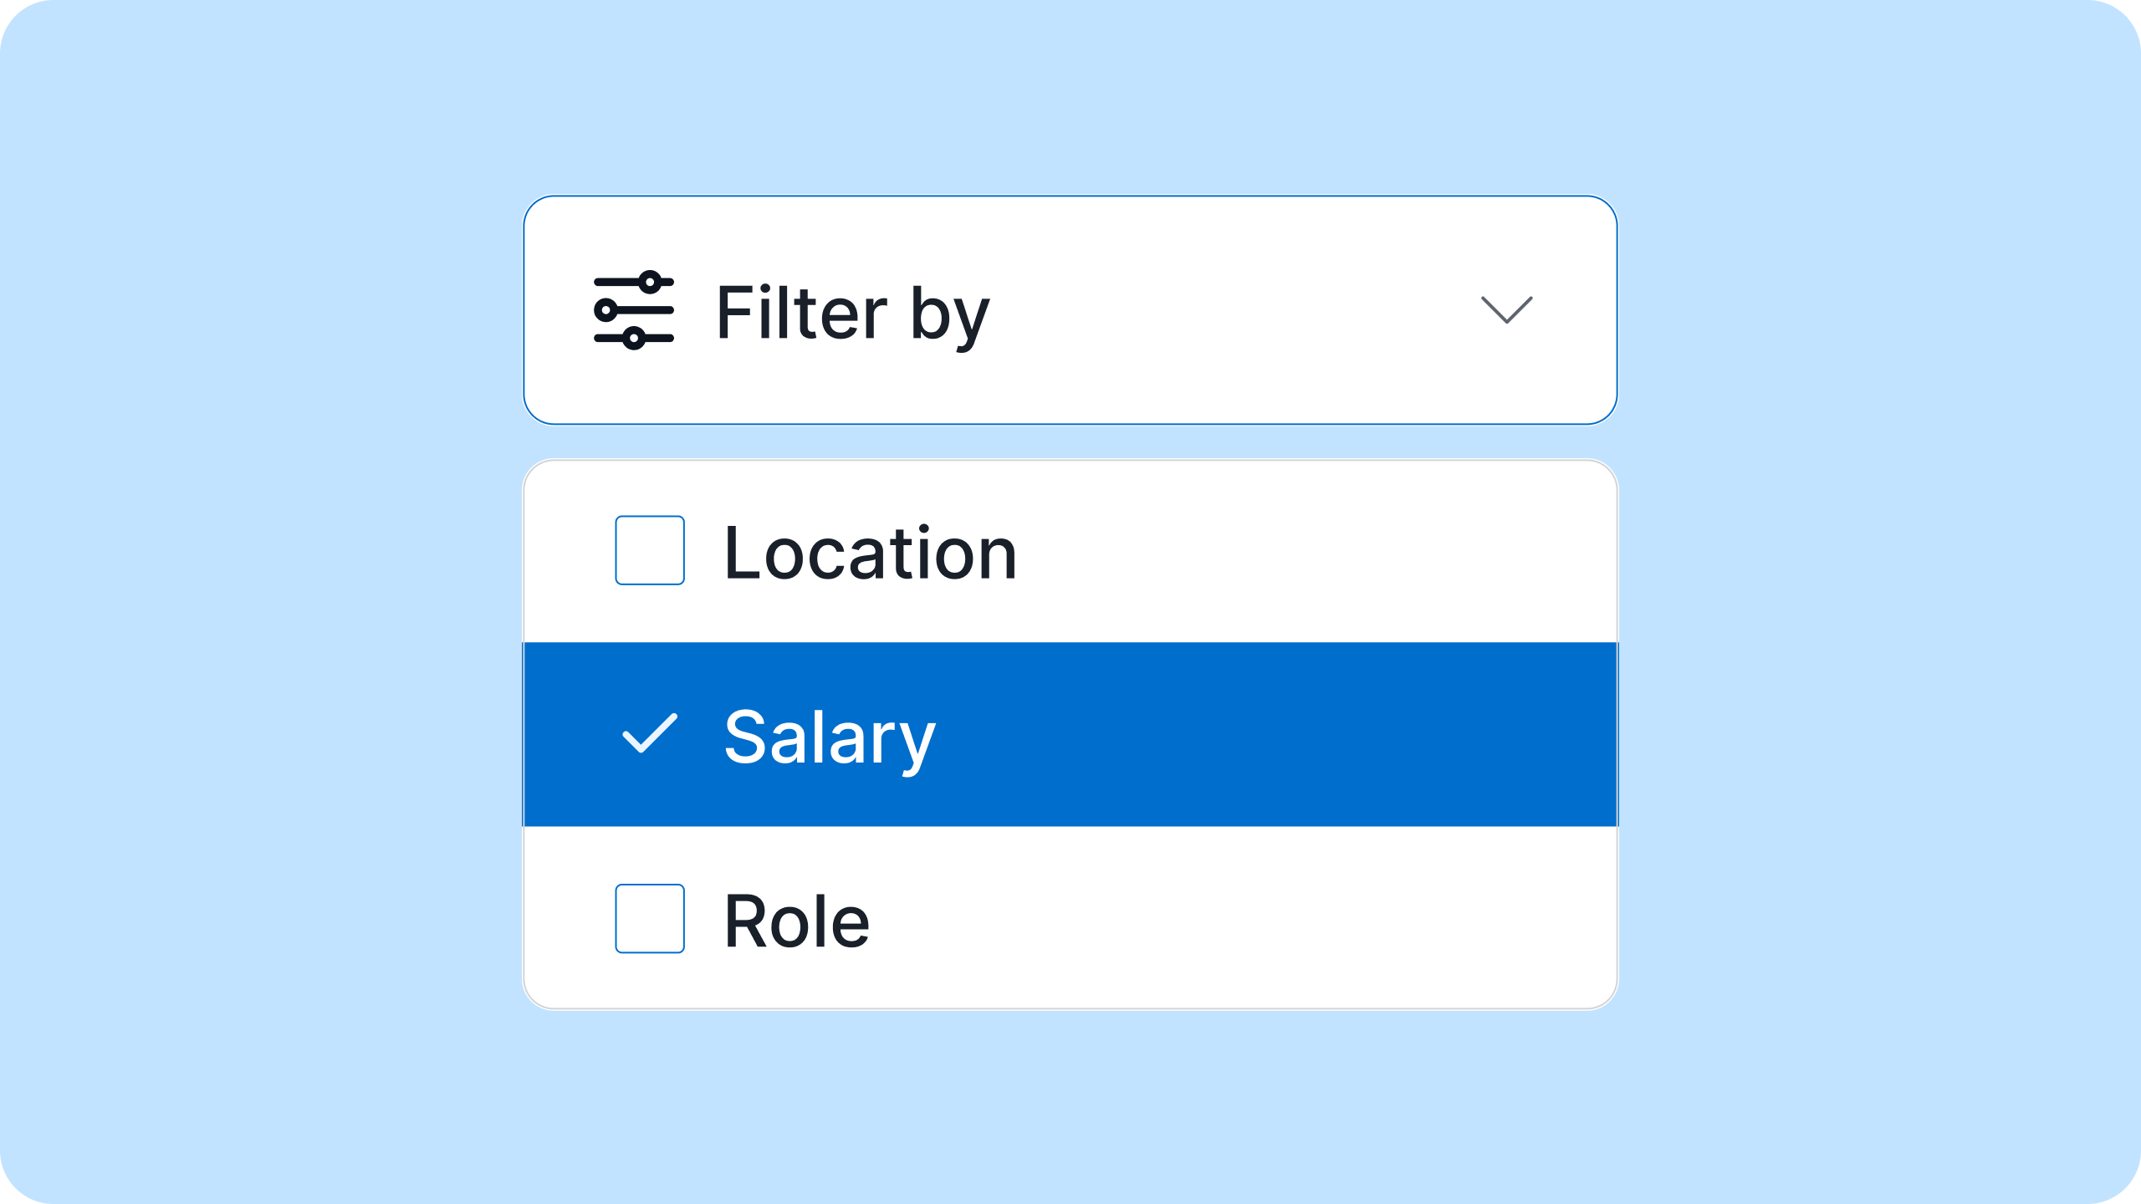Viewport: 2141px width, 1204px height.
Task: Tick the Location checkbox
Action: click(x=650, y=550)
